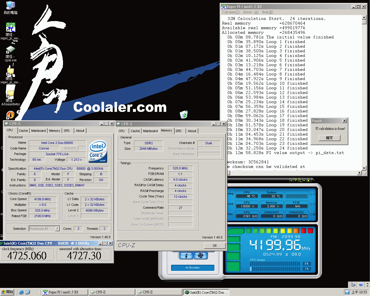Click the tray icon beside the clock
370x296 pixels.
click(x=347, y=292)
